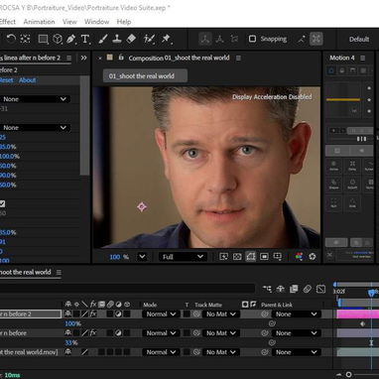Screen dimensions: 379x379
Task: Click the 100.0% value in Effect Controls
Action: [10, 156]
